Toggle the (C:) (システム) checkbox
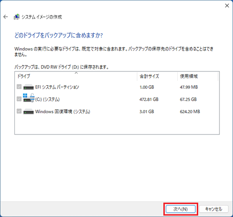This screenshot has width=233, height=217. (19, 99)
